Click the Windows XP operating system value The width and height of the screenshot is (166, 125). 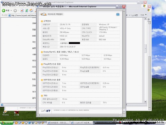click(104, 24)
